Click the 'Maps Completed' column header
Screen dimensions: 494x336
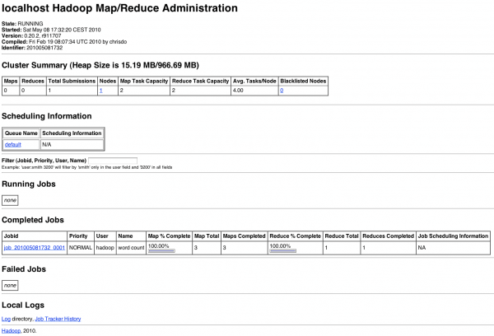coord(245,236)
